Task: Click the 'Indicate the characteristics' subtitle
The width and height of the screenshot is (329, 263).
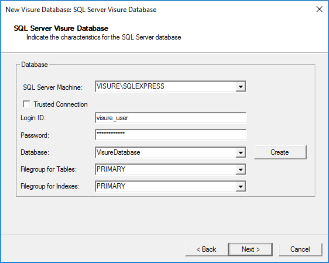Action: (x=104, y=37)
